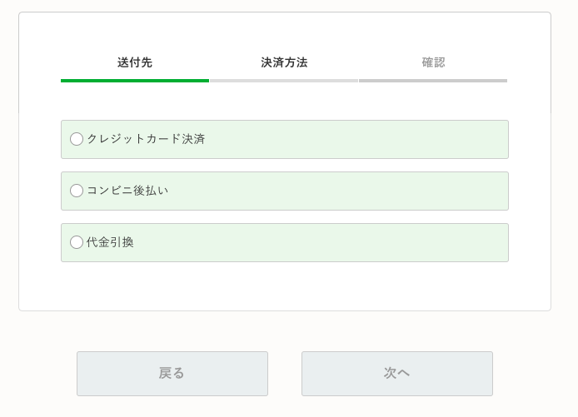Open the 送付先 step tab
This screenshot has height=417, width=578.
coord(135,62)
